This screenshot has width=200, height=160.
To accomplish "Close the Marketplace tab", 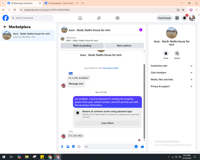I will (77, 3).
